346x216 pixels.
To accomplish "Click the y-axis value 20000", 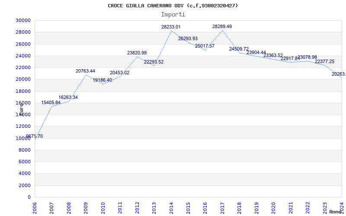I will point(23,79).
